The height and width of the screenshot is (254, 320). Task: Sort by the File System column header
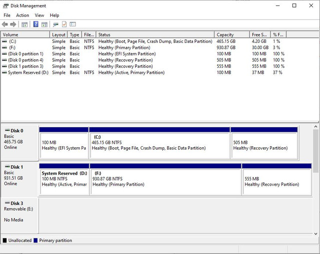[x=89, y=34]
